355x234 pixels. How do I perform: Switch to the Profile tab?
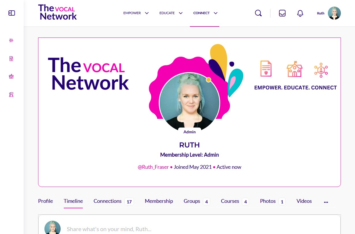(46, 201)
